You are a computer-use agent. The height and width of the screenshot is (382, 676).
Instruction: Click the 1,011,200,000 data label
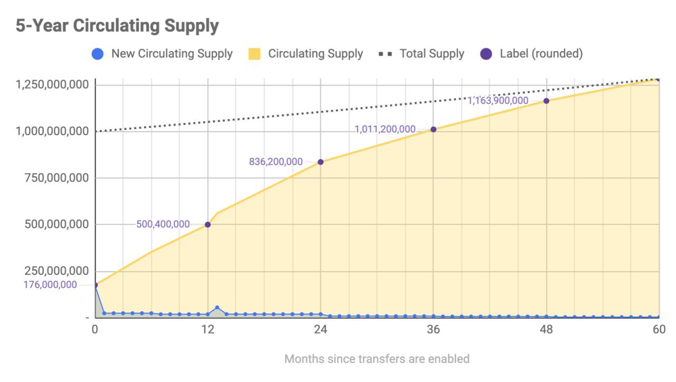(385, 129)
